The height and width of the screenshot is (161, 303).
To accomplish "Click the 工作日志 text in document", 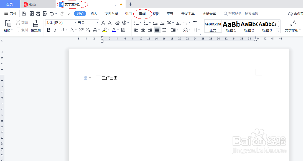I will coord(110,78).
